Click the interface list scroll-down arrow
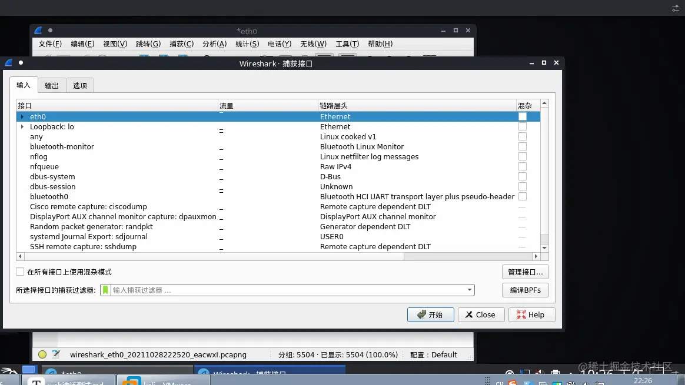This screenshot has width=685, height=385. pos(544,248)
